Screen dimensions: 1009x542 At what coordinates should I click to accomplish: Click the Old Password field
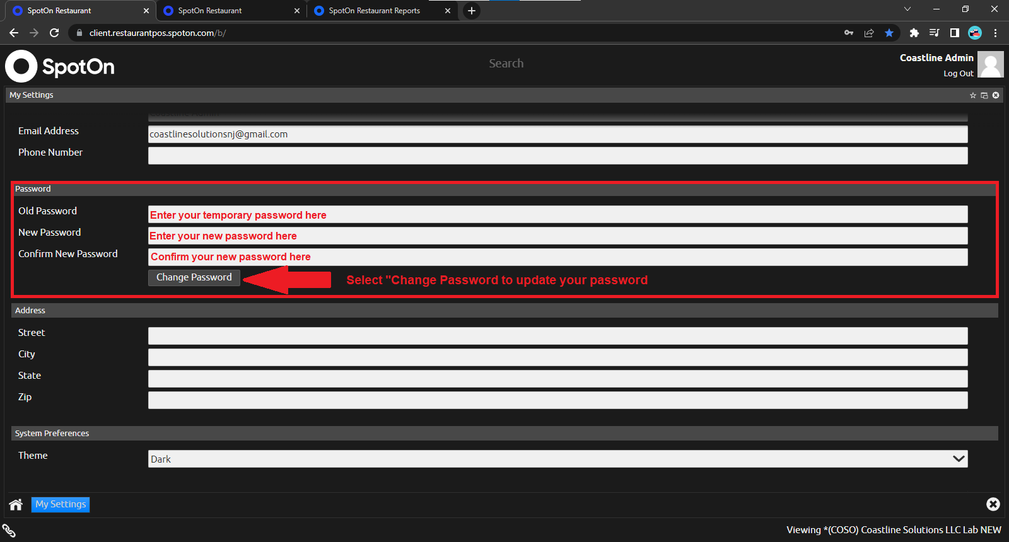(x=558, y=214)
